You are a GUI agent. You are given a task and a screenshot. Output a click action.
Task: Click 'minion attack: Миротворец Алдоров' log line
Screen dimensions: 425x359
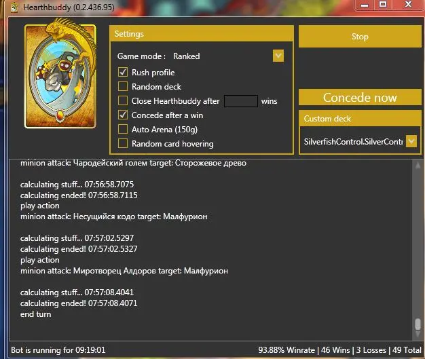coord(124,271)
